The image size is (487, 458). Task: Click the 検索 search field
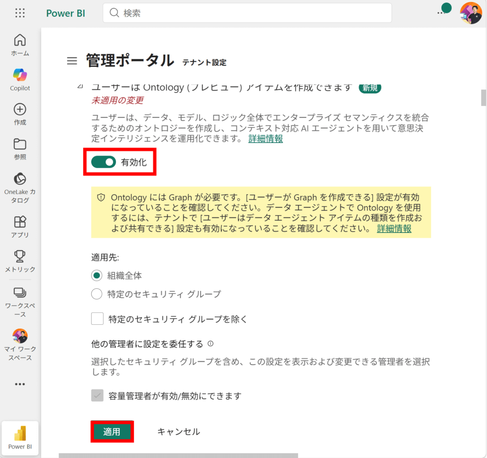tap(247, 13)
